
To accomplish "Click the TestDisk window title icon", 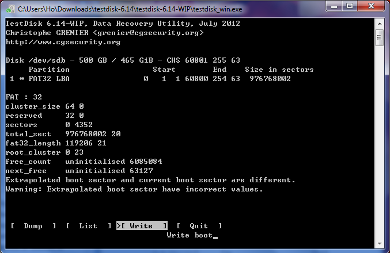I will pos(10,9).
